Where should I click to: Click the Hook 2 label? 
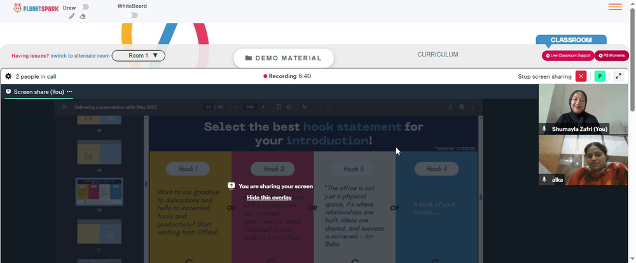pyautogui.click(x=273, y=169)
